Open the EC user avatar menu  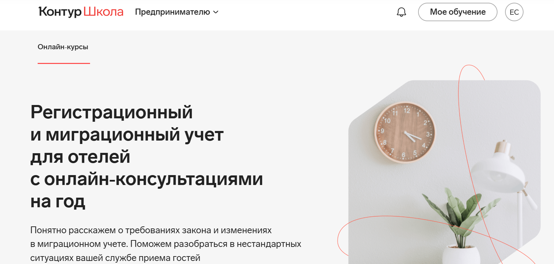(514, 12)
